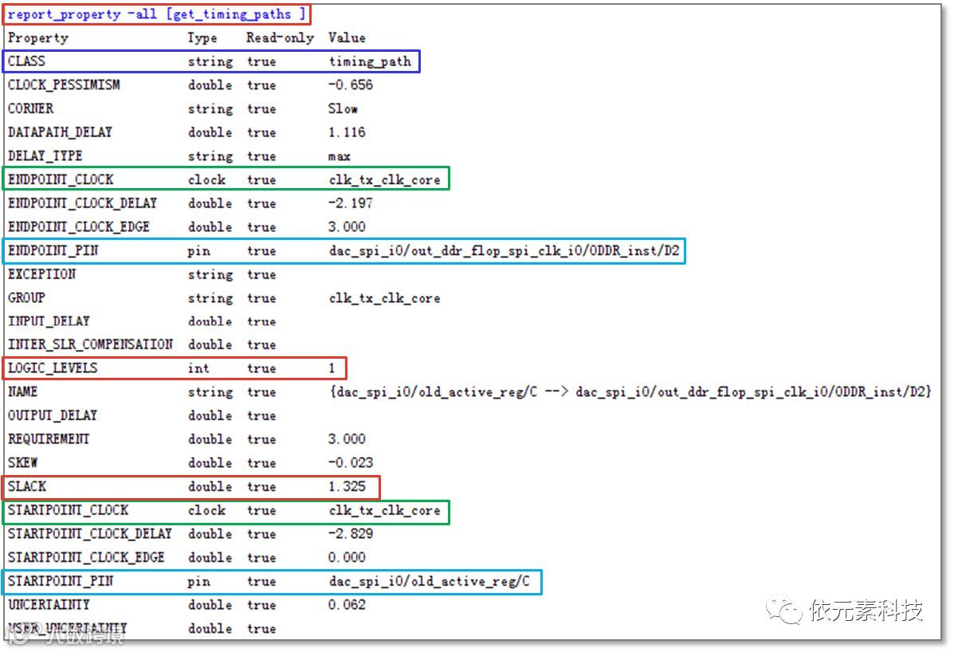Click the timing_path value

(370, 61)
